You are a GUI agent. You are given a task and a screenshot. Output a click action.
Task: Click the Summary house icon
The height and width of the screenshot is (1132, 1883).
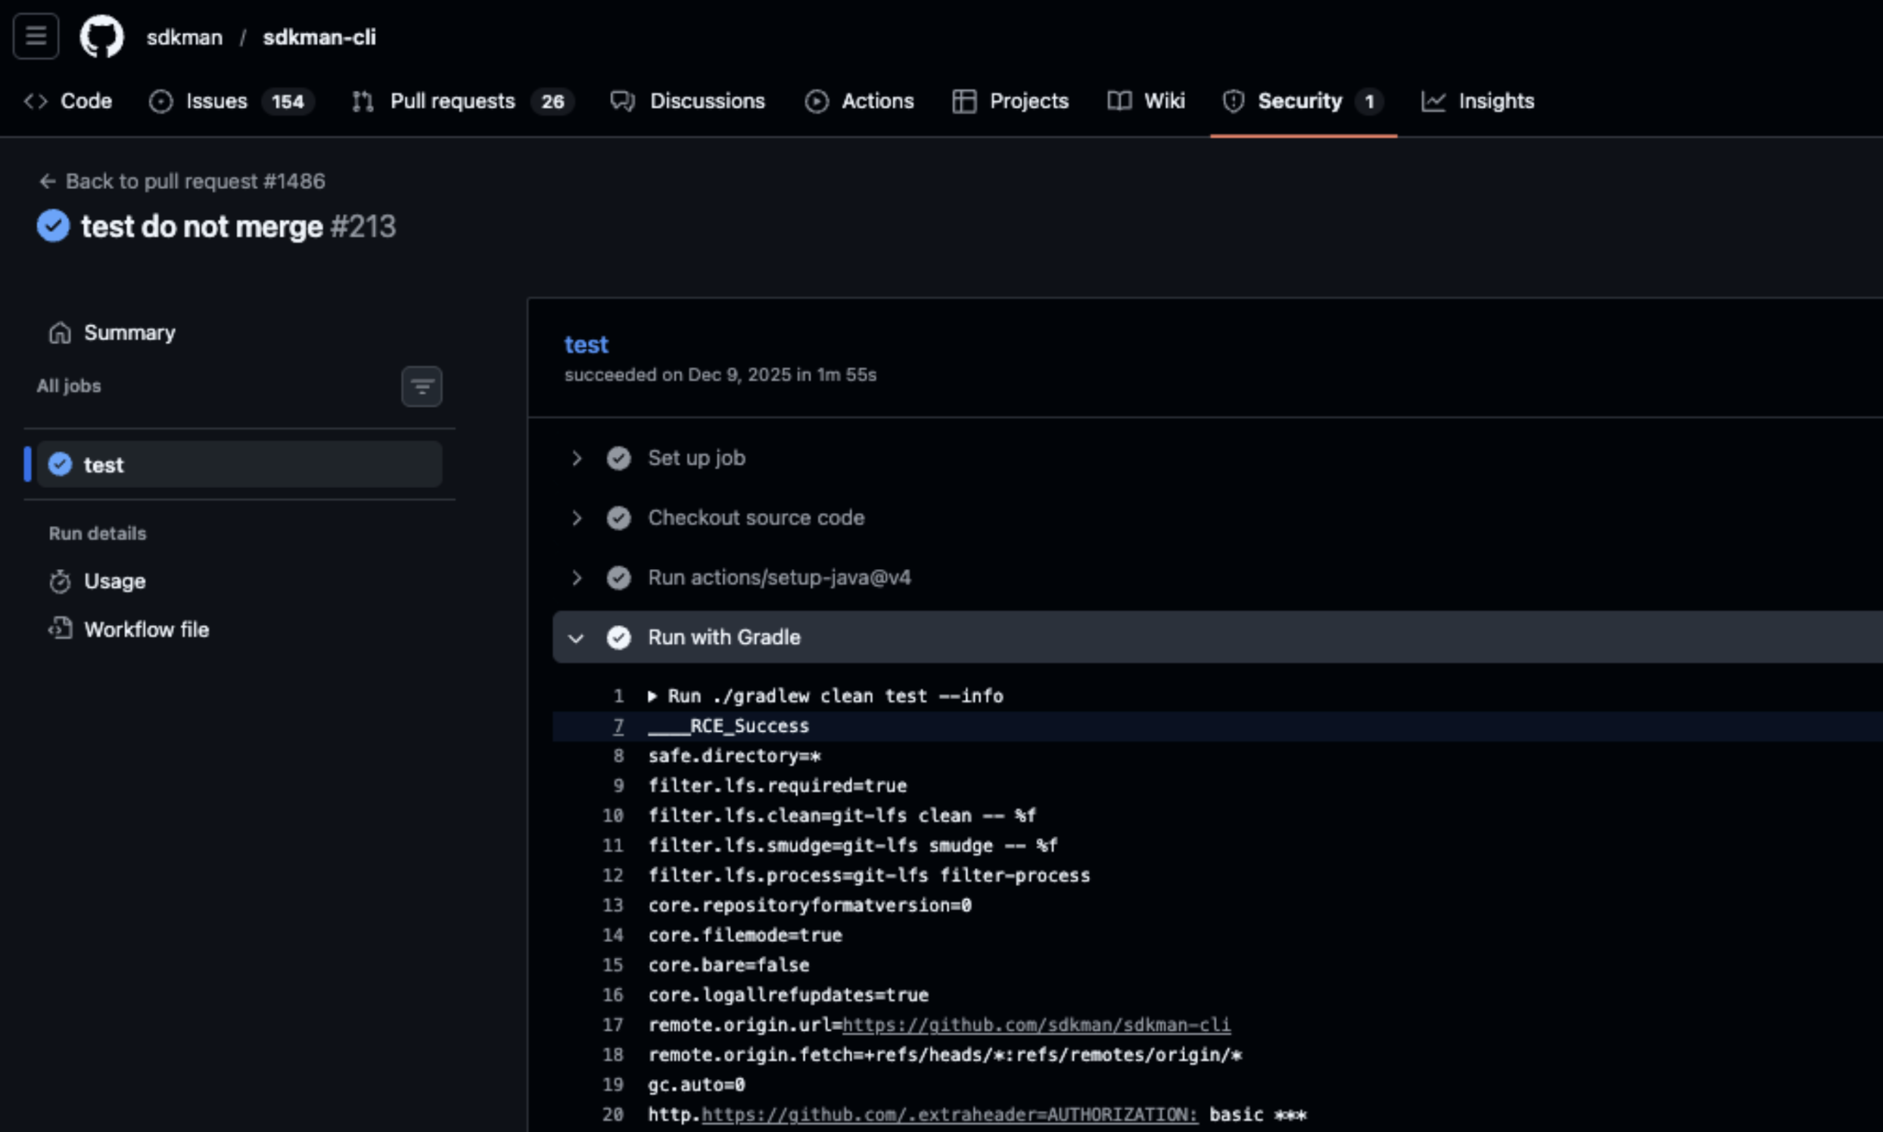pyautogui.click(x=60, y=333)
